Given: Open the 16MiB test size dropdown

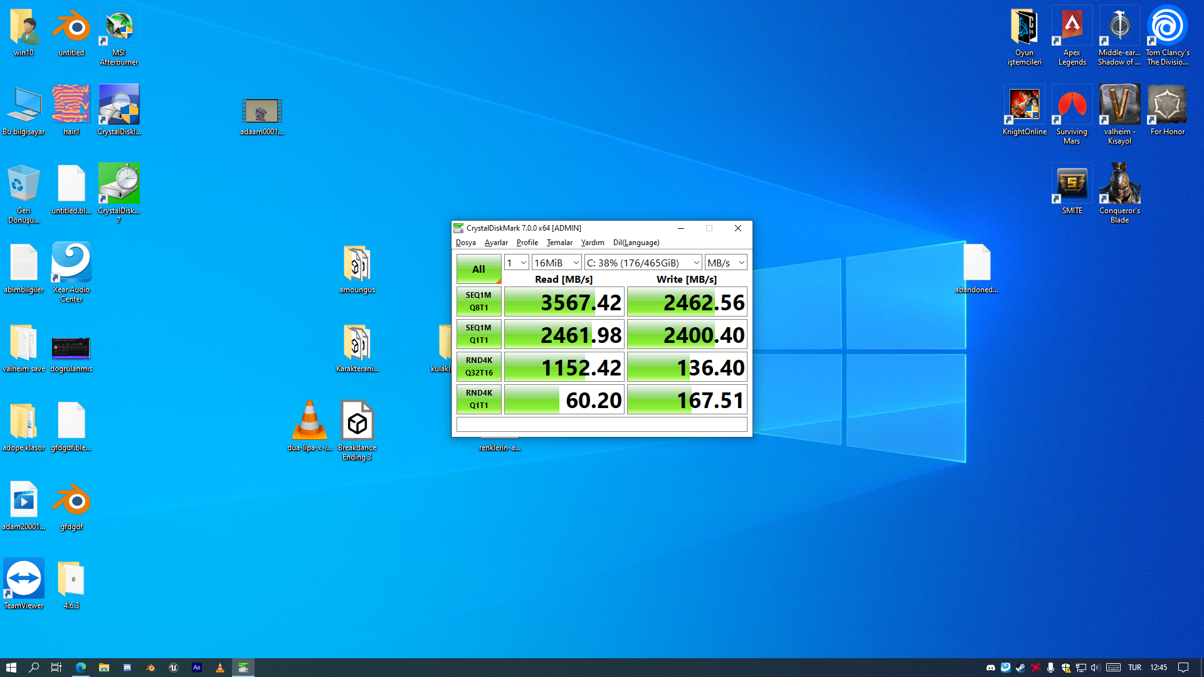Looking at the screenshot, I should tap(556, 263).
